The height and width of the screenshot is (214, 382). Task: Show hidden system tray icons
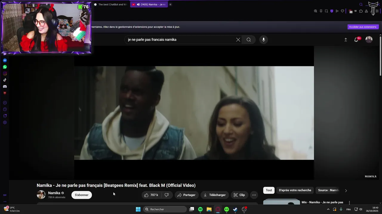coord(328,209)
